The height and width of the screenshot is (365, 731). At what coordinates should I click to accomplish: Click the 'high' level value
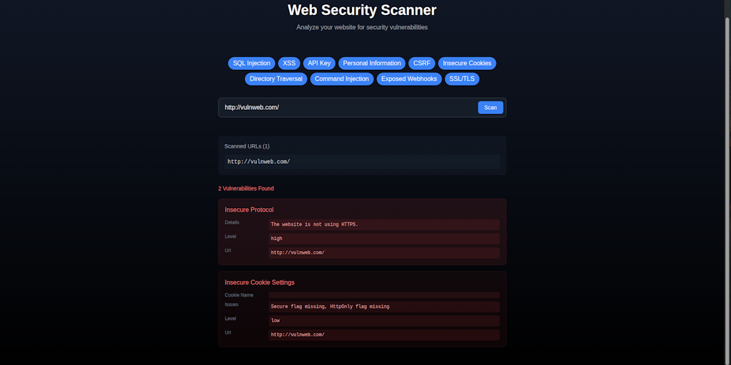tap(384, 239)
